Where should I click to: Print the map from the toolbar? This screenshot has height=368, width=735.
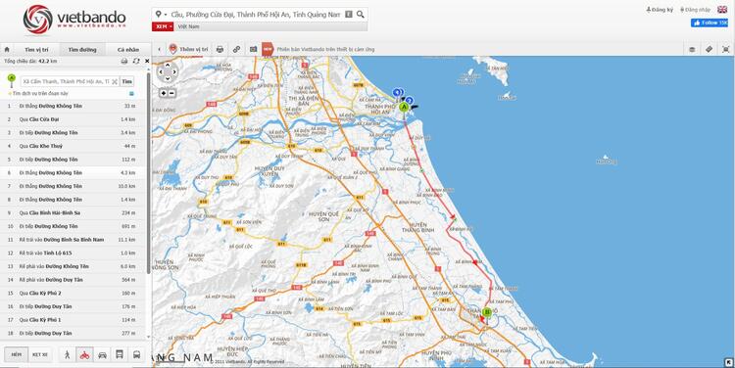coord(220,49)
